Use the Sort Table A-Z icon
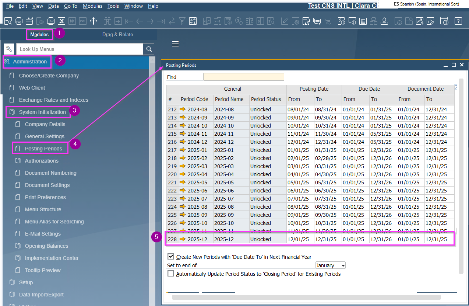This screenshot has height=306, width=469. click(193, 21)
